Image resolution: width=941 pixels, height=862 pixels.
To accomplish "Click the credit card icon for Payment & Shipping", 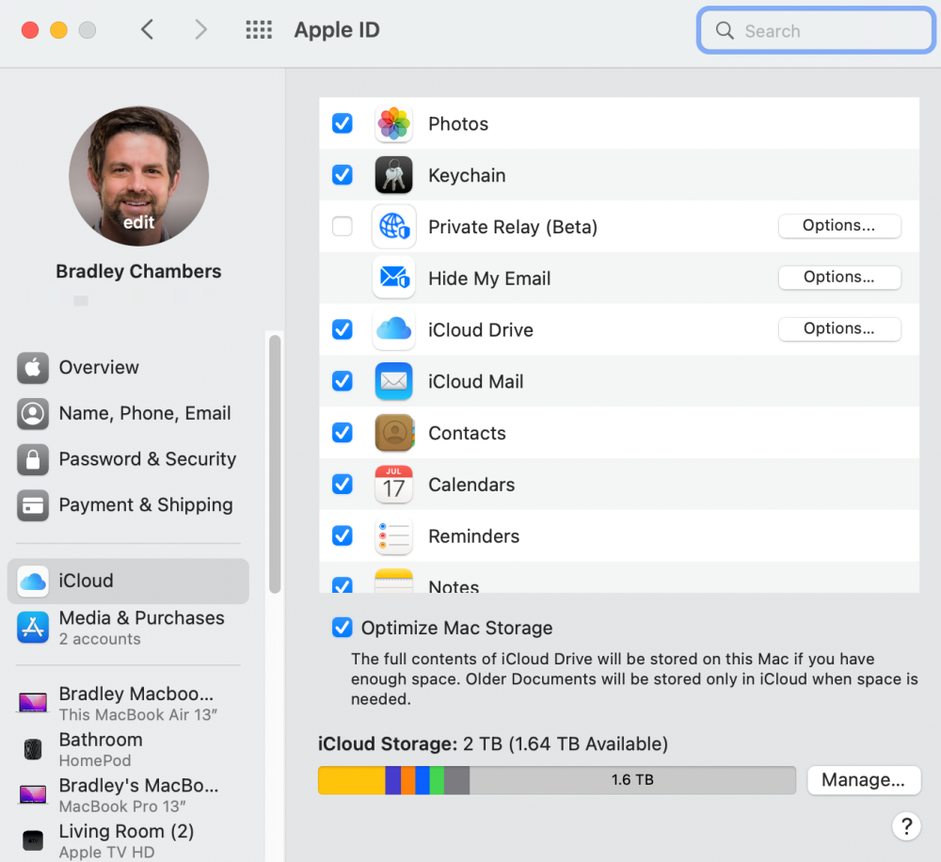I will pos(33,505).
